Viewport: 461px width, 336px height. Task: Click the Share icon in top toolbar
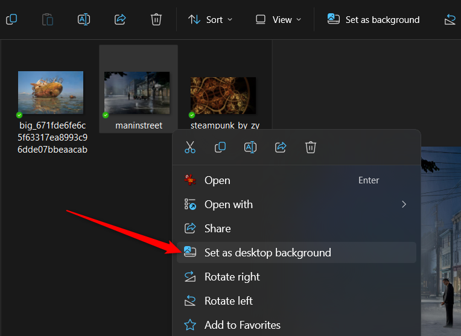click(x=120, y=20)
